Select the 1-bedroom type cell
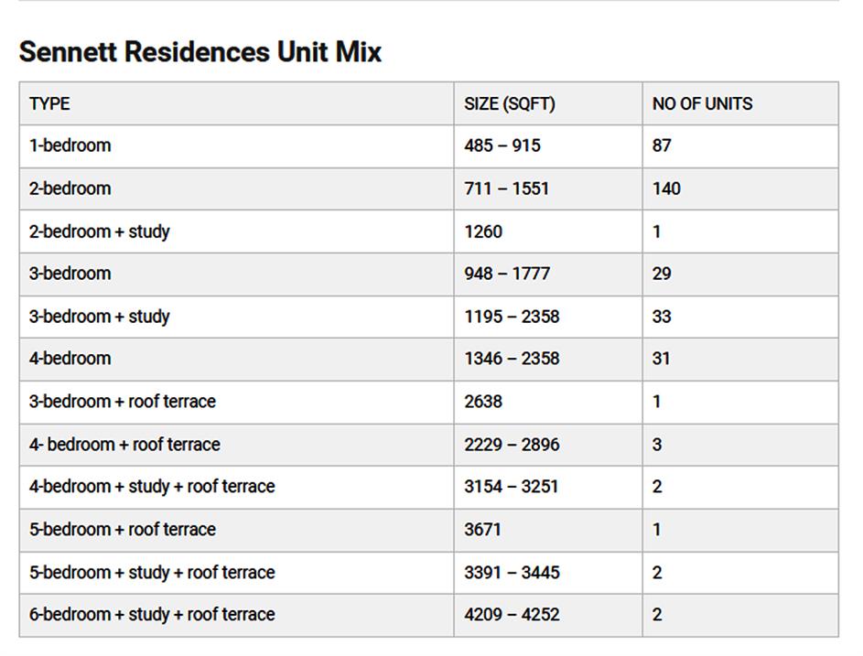 70,145
